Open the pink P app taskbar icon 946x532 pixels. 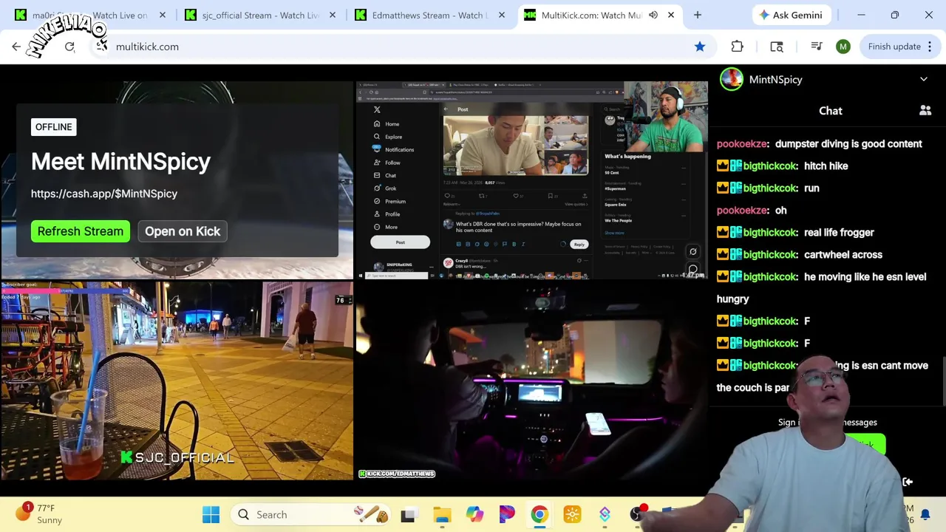pos(507,514)
